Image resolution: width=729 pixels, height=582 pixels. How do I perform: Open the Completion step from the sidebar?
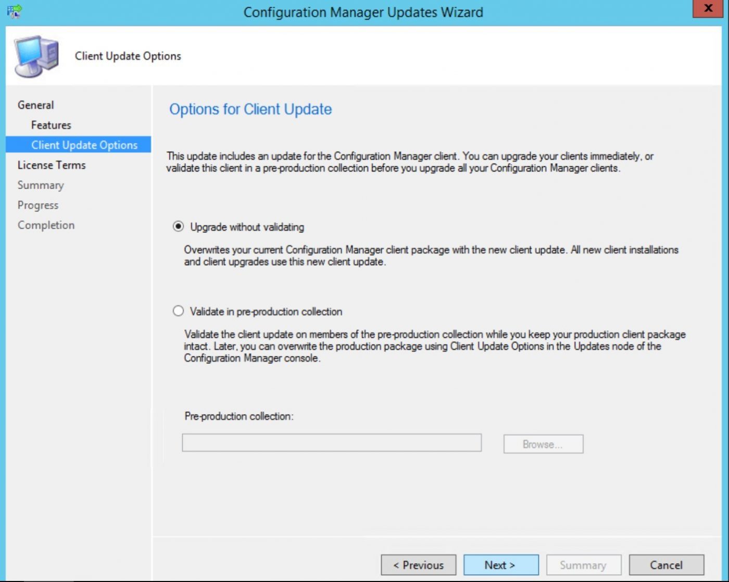click(x=46, y=225)
